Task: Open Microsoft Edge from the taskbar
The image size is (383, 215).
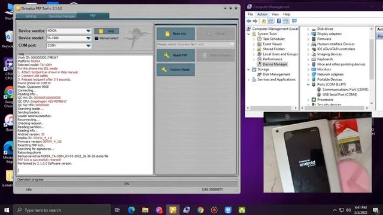Action: click(132, 210)
